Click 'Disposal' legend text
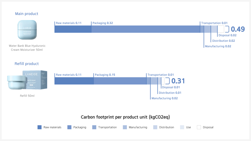Image resolution: width=251 pixels, height=141 pixels. (x=208, y=127)
